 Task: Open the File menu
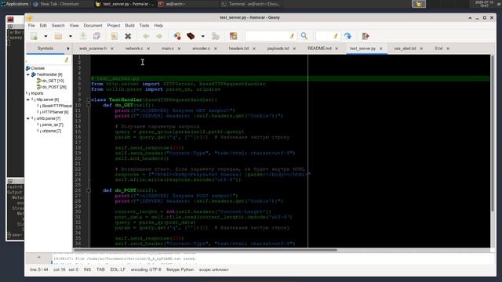[x=31, y=25]
